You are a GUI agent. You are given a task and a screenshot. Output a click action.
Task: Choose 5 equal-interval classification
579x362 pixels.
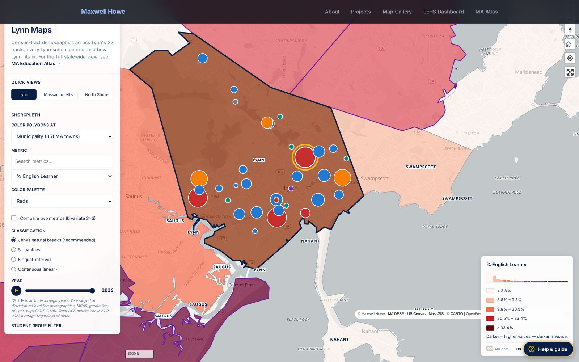[14, 260]
